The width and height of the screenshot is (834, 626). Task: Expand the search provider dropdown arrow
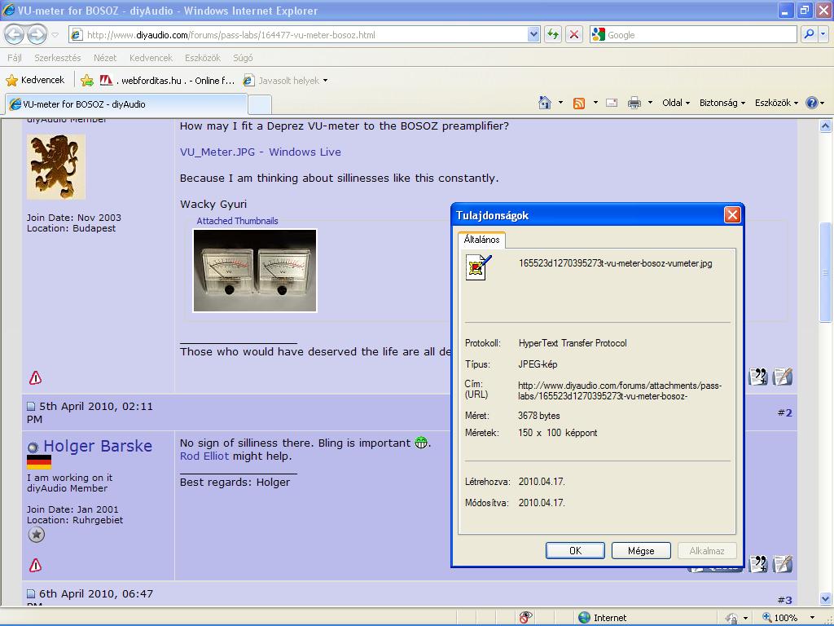[823, 34]
